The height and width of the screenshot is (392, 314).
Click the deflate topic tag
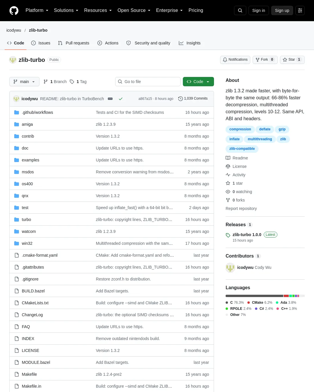pos(265,129)
